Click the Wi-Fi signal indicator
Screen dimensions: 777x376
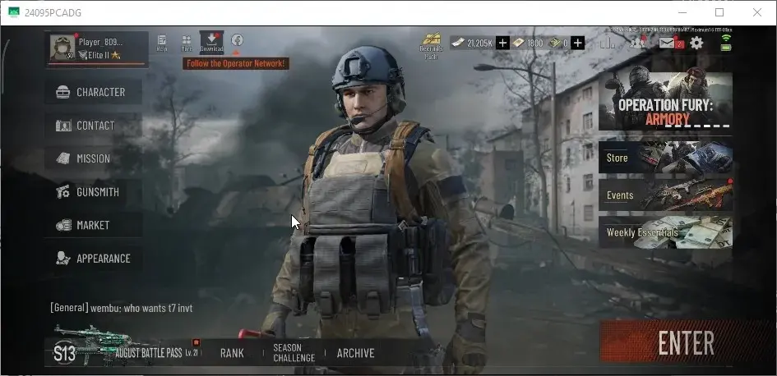(726, 38)
